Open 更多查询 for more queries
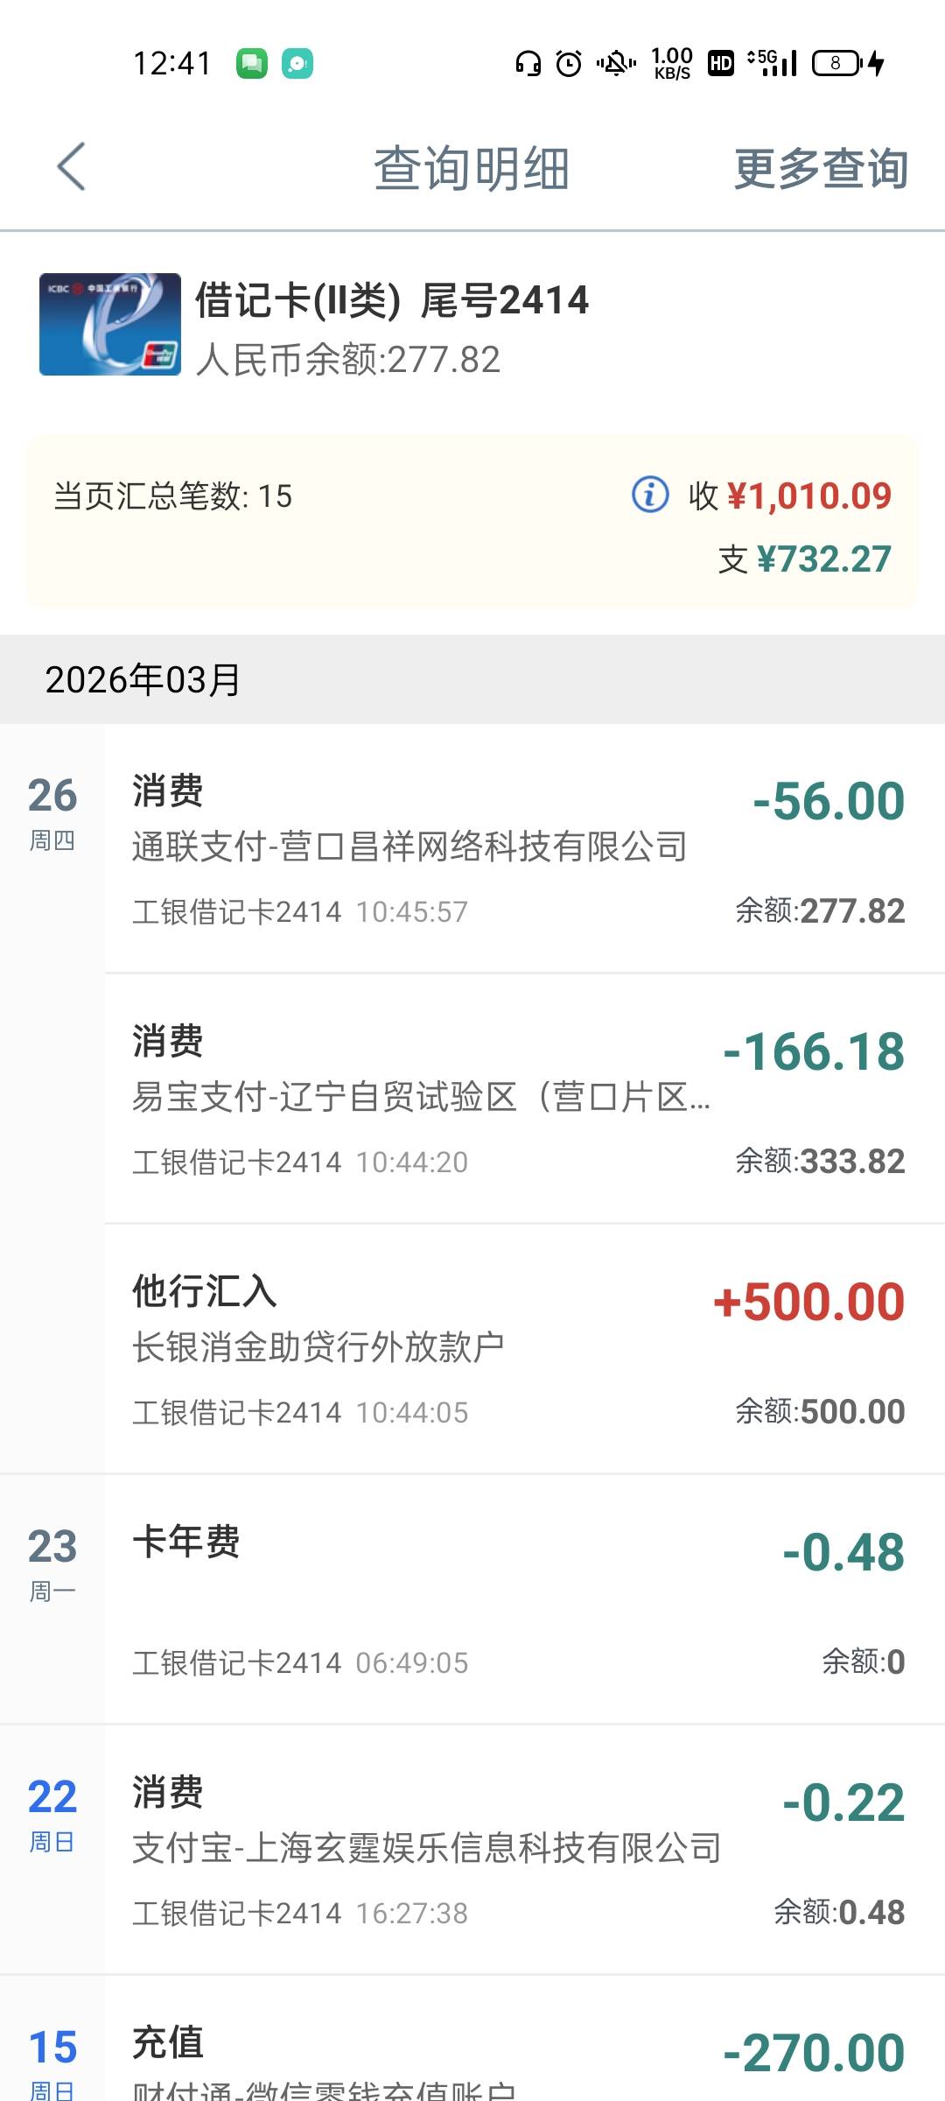This screenshot has height=2101, width=945. pos(821,168)
